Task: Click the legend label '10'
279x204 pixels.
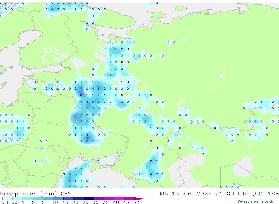Action: click(55, 202)
